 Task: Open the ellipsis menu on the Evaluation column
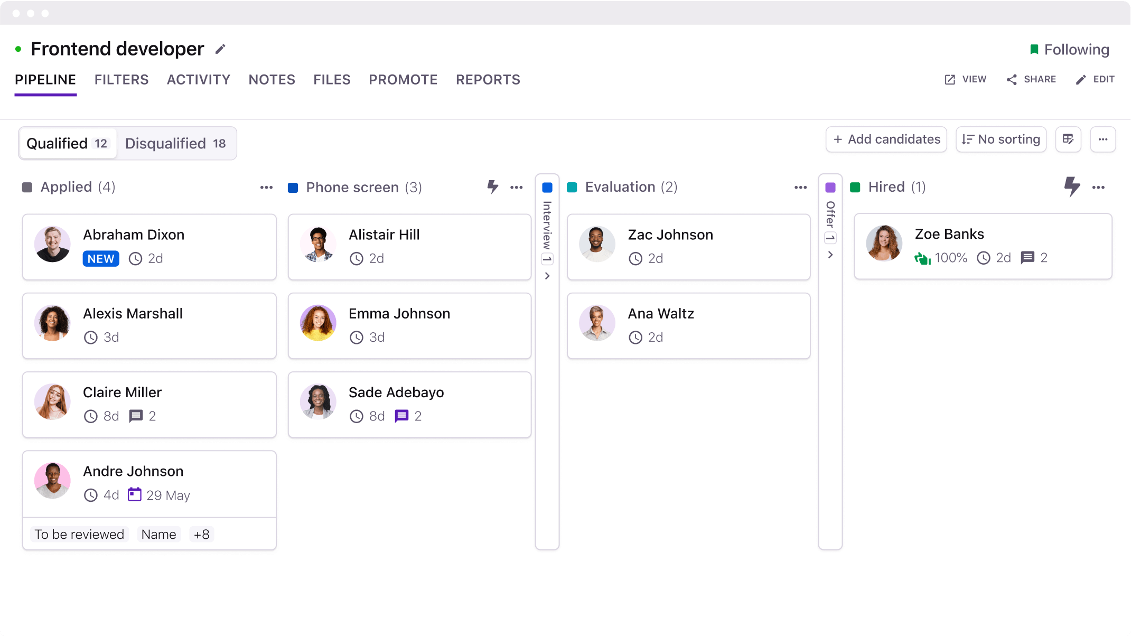[800, 187]
